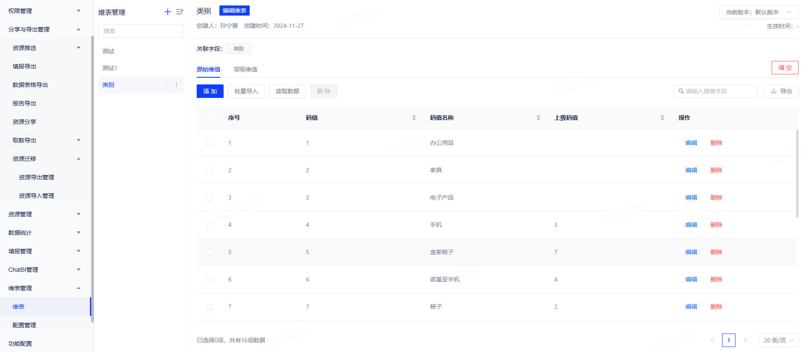This screenshot has width=807, height=352.
Task: Select the checkbox for 电子产品 row
Action: [209, 198]
